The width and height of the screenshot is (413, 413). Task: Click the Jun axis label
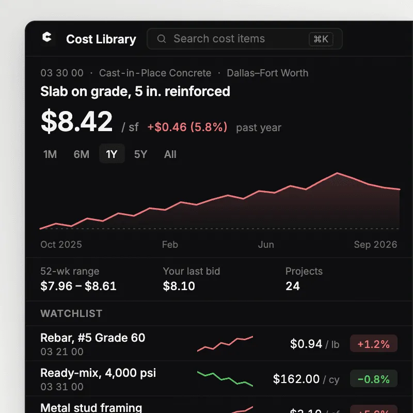[266, 244]
